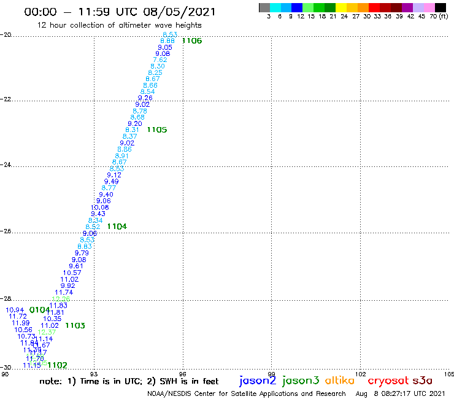Click the wave height value '9.05'
The image size is (454, 399).
point(165,47)
